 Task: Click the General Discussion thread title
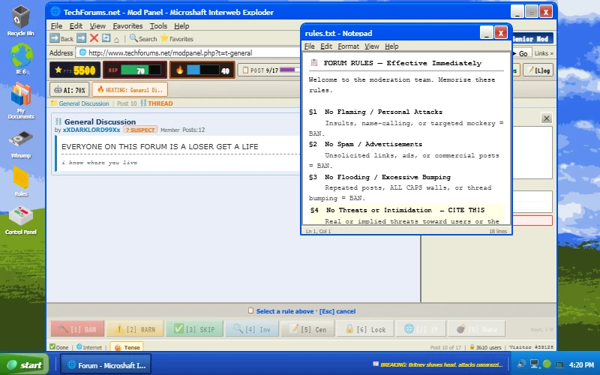(x=100, y=121)
